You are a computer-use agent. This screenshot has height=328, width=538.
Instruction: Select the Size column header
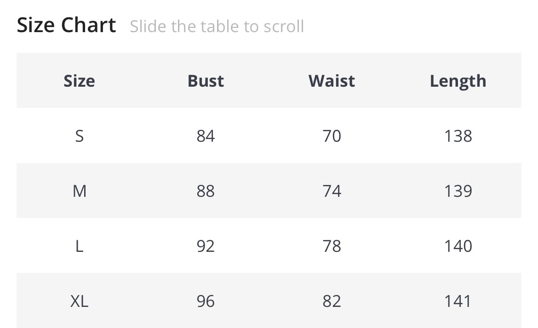pos(79,81)
